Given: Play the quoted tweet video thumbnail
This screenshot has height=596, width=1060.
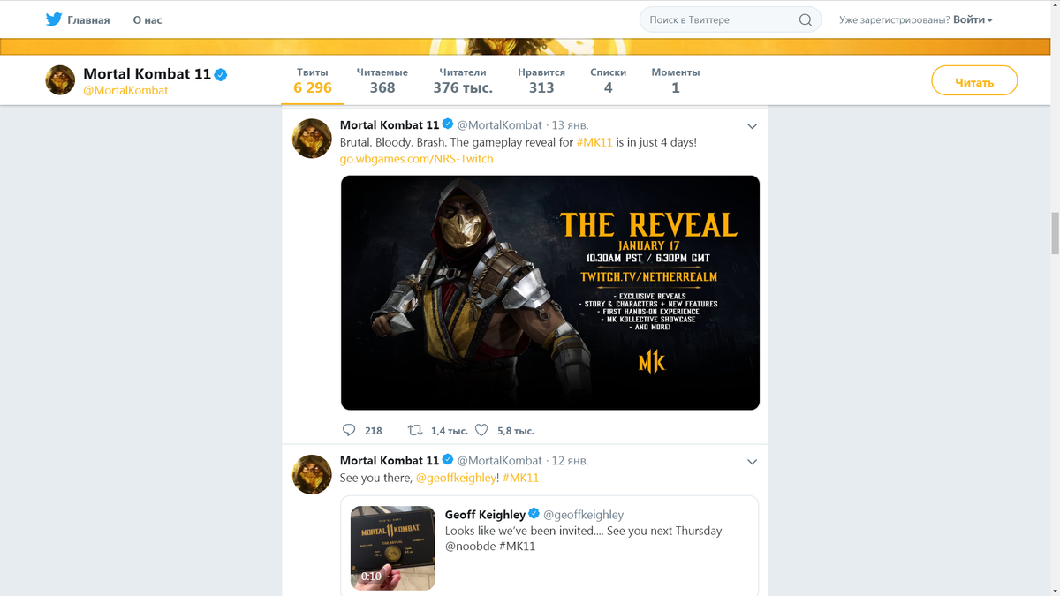Looking at the screenshot, I should click(x=393, y=547).
